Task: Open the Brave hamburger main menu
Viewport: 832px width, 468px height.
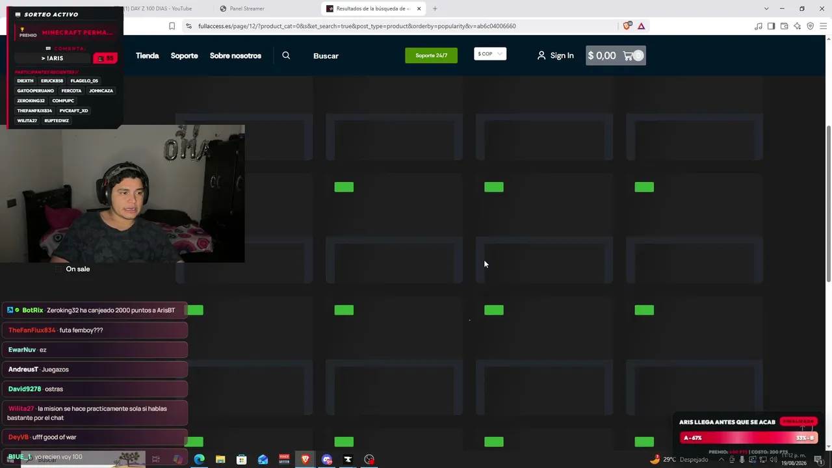Action: 824,26
